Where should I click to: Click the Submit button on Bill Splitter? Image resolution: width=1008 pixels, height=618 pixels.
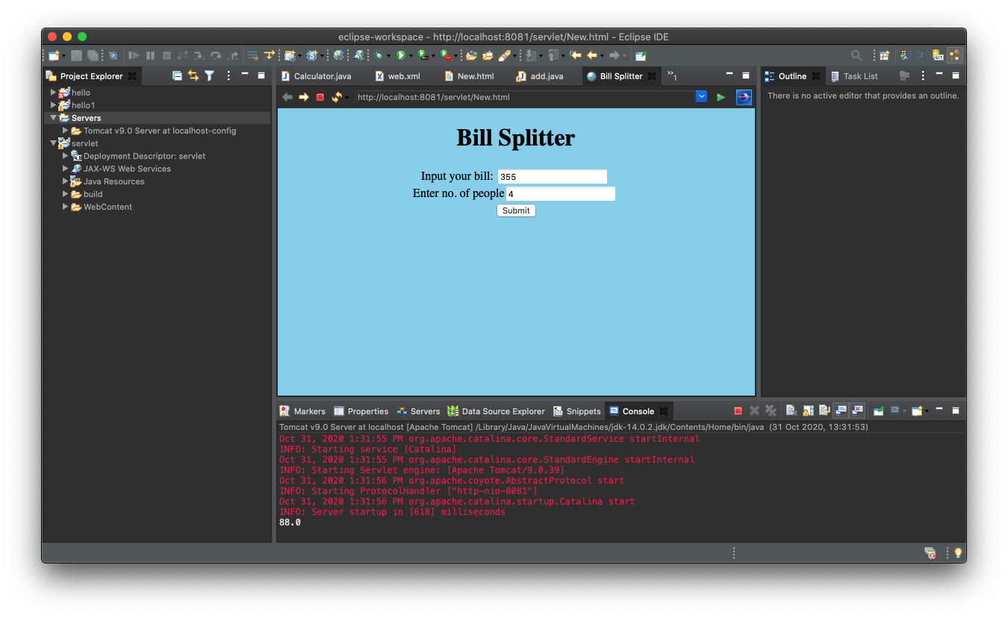pyautogui.click(x=516, y=210)
